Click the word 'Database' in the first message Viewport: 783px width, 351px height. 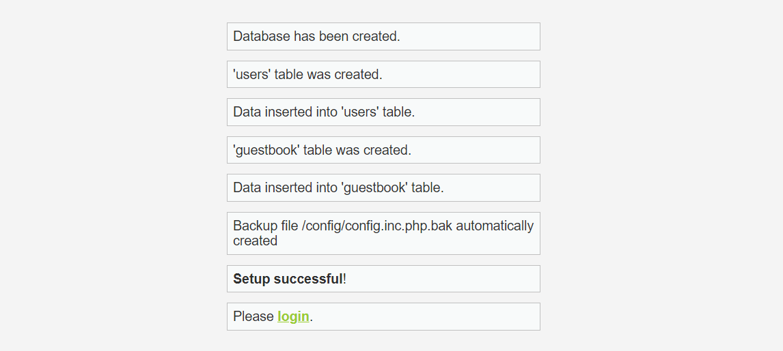(262, 37)
